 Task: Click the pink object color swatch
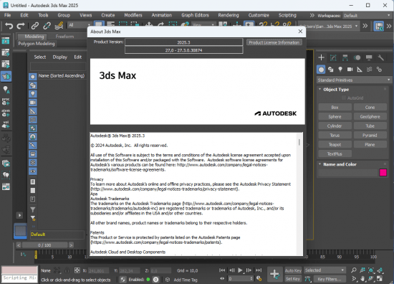pos(383,173)
